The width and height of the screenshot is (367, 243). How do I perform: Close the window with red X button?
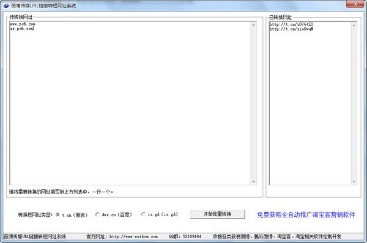(x=355, y=4)
